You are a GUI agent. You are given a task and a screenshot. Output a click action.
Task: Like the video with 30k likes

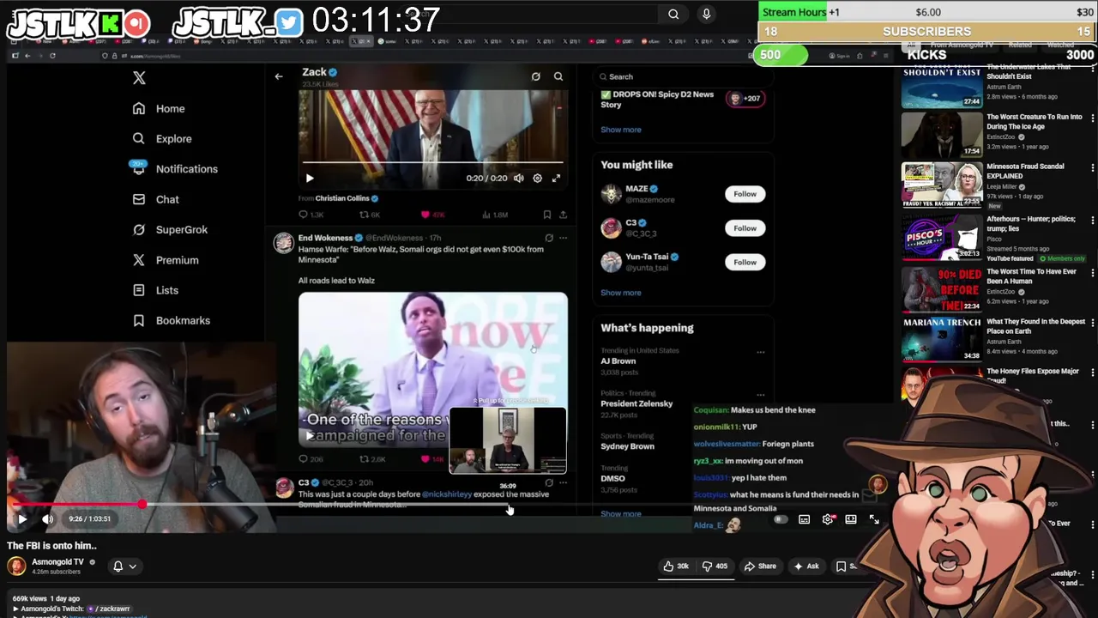676,566
